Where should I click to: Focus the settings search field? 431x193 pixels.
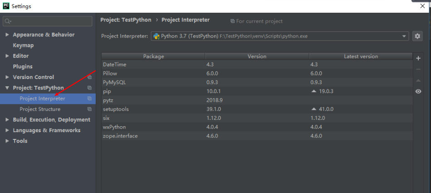(x=50, y=21)
